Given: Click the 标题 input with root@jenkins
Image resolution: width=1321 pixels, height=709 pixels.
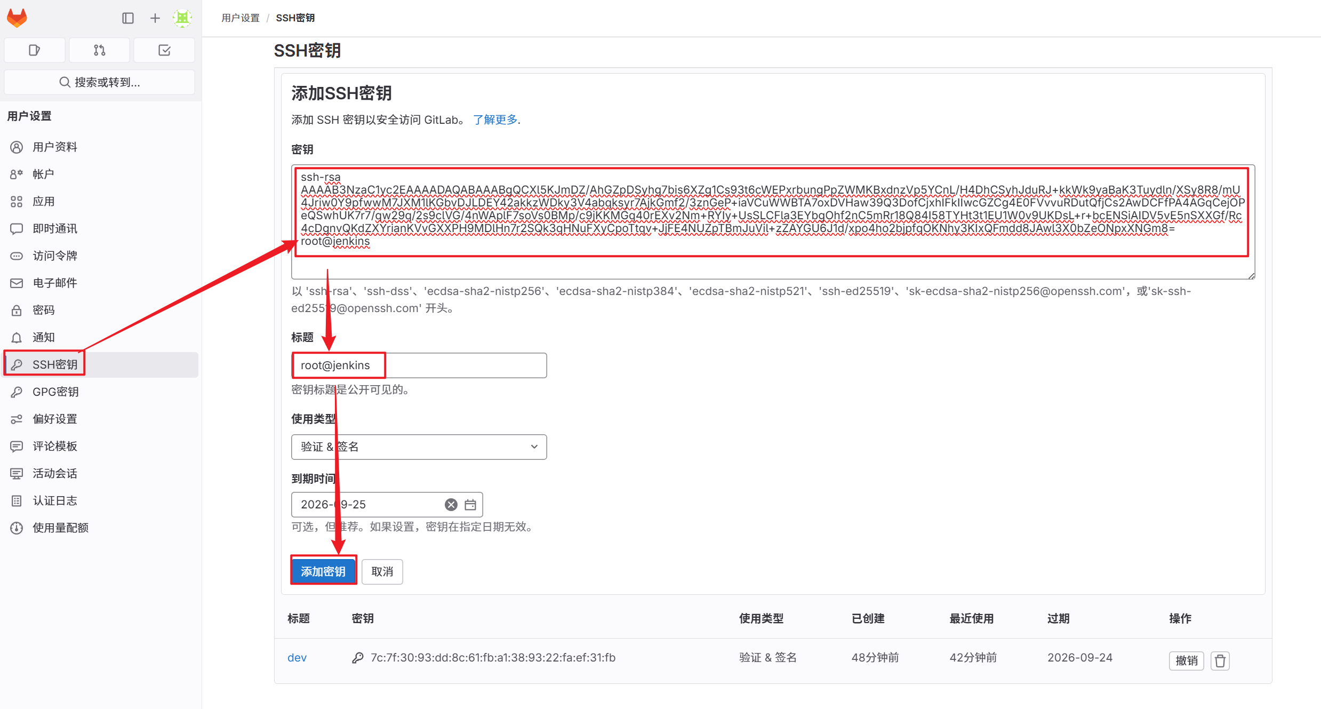Looking at the screenshot, I should tap(419, 365).
